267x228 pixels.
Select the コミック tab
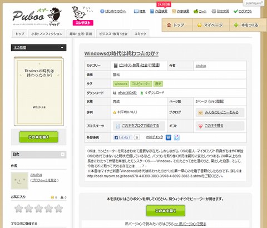pos(140,34)
